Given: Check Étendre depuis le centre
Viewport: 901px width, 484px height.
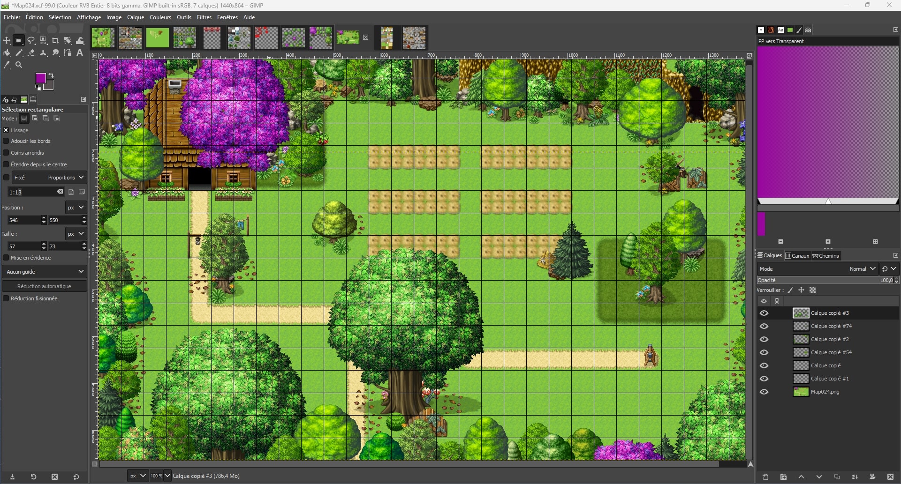Looking at the screenshot, I should [6, 164].
